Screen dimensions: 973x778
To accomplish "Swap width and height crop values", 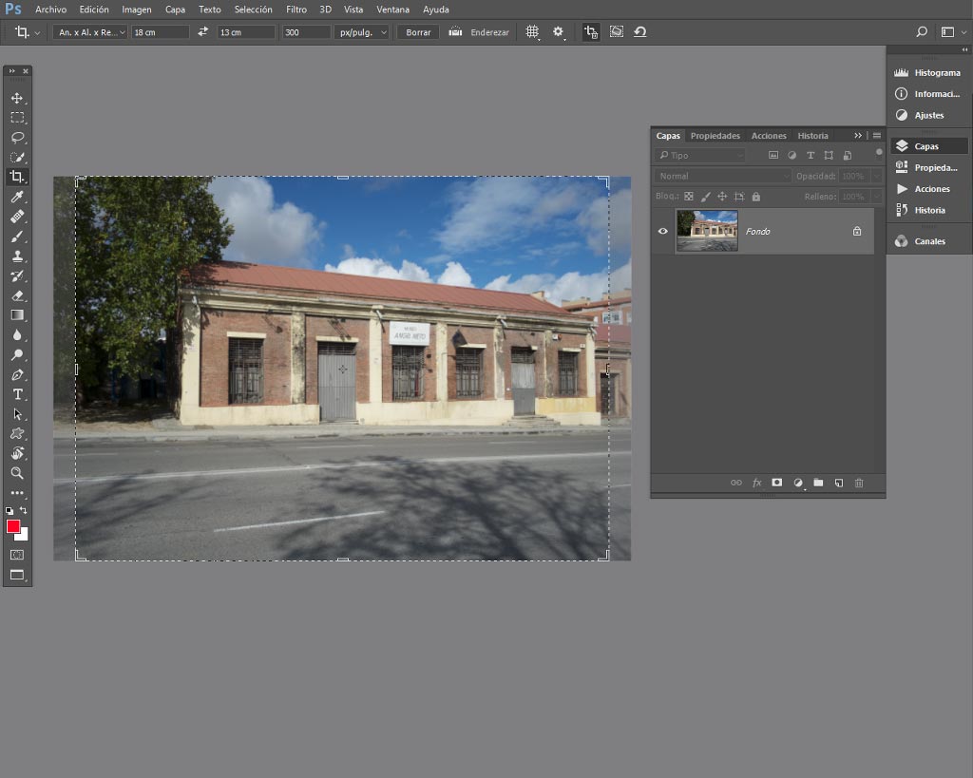I will (x=203, y=31).
